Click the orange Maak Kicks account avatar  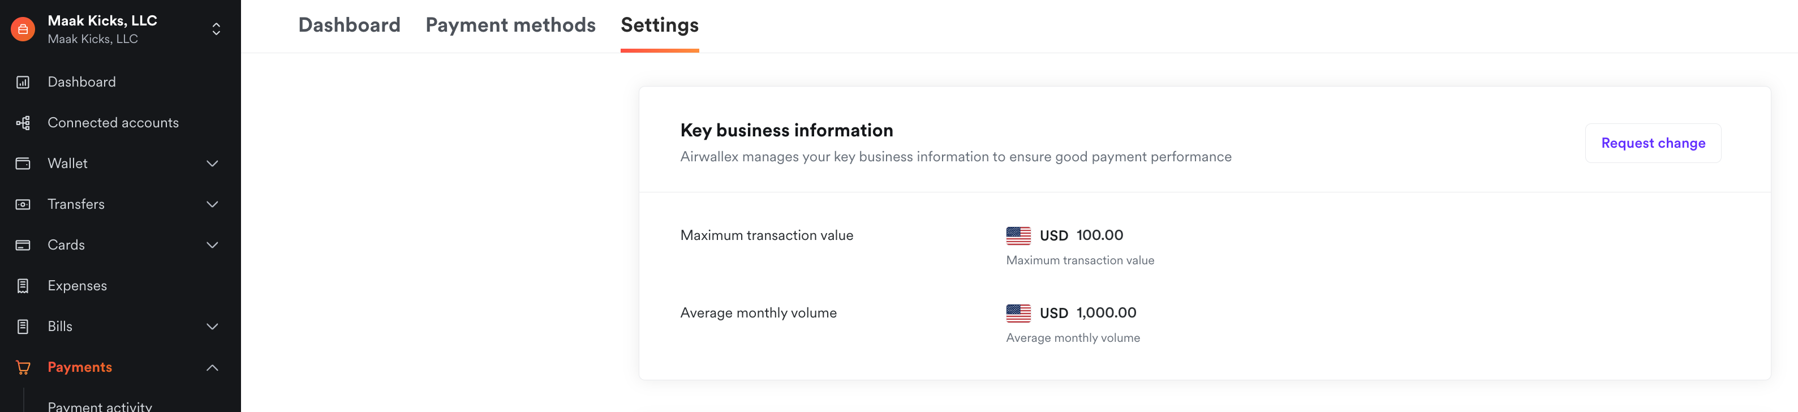pyautogui.click(x=23, y=29)
